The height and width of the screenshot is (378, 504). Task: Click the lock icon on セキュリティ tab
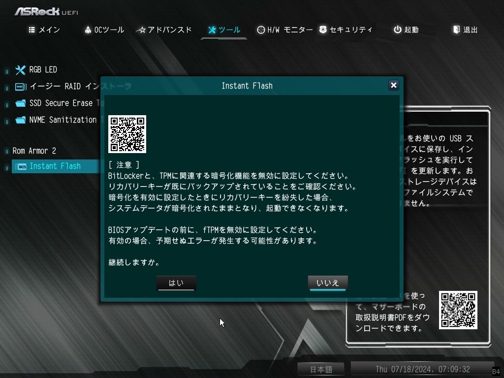pyautogui.click(x=322, y=30)
